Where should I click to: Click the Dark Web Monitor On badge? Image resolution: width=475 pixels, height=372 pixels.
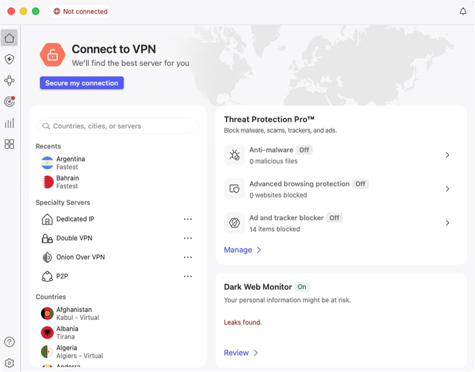[302, 287]
